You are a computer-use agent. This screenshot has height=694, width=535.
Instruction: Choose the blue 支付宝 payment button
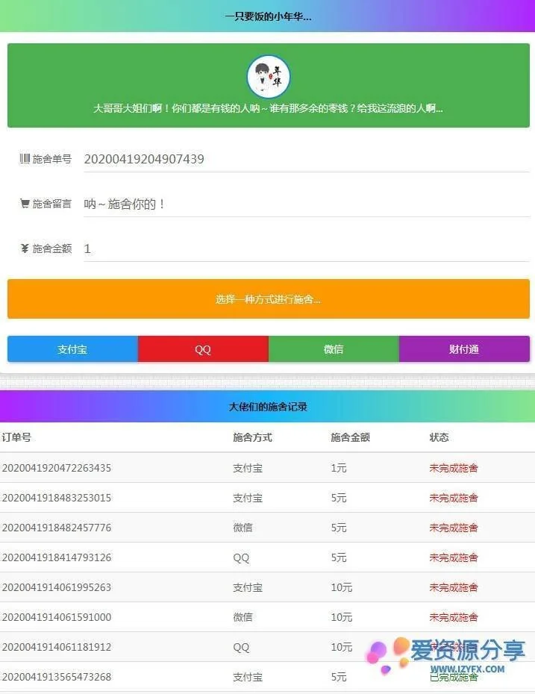(72, 349)
